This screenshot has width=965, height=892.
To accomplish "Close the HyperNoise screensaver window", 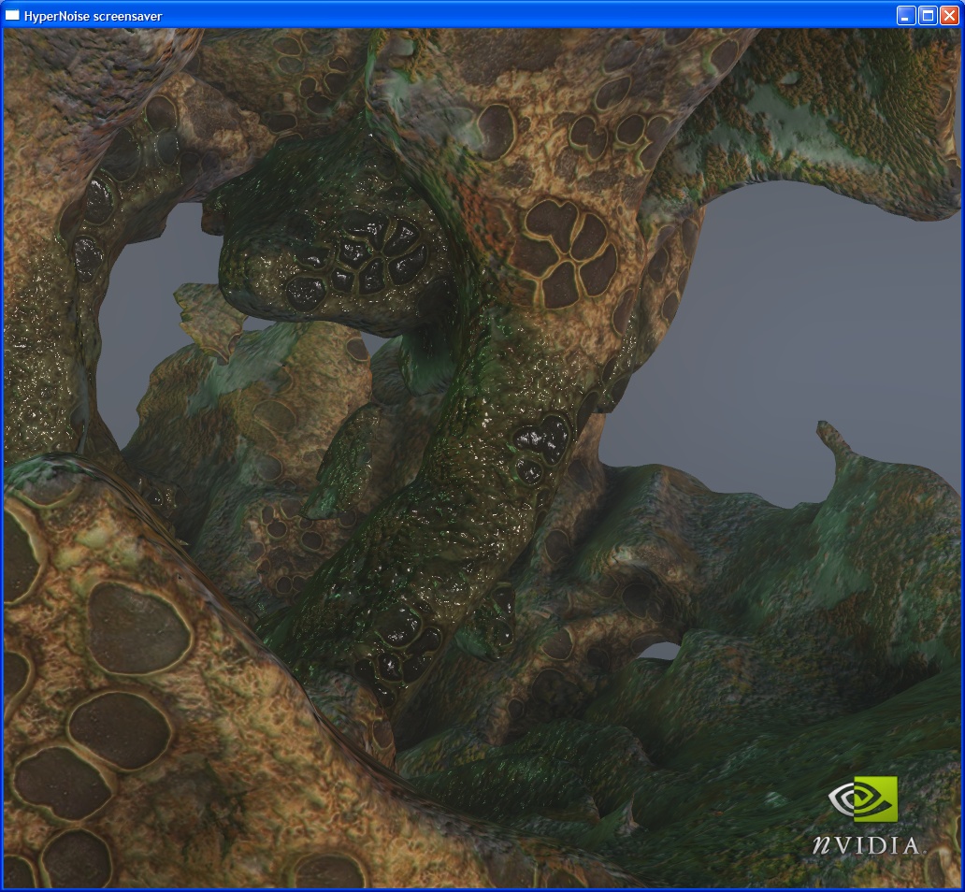I will tap(949, 15).
